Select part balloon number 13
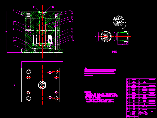The image size is (157, 118). (x=72, y=17)
